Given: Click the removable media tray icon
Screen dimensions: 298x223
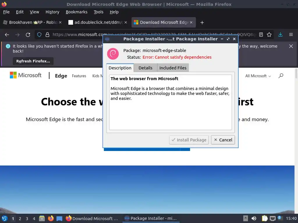Looking at the screenshot, I should point(245,218).
